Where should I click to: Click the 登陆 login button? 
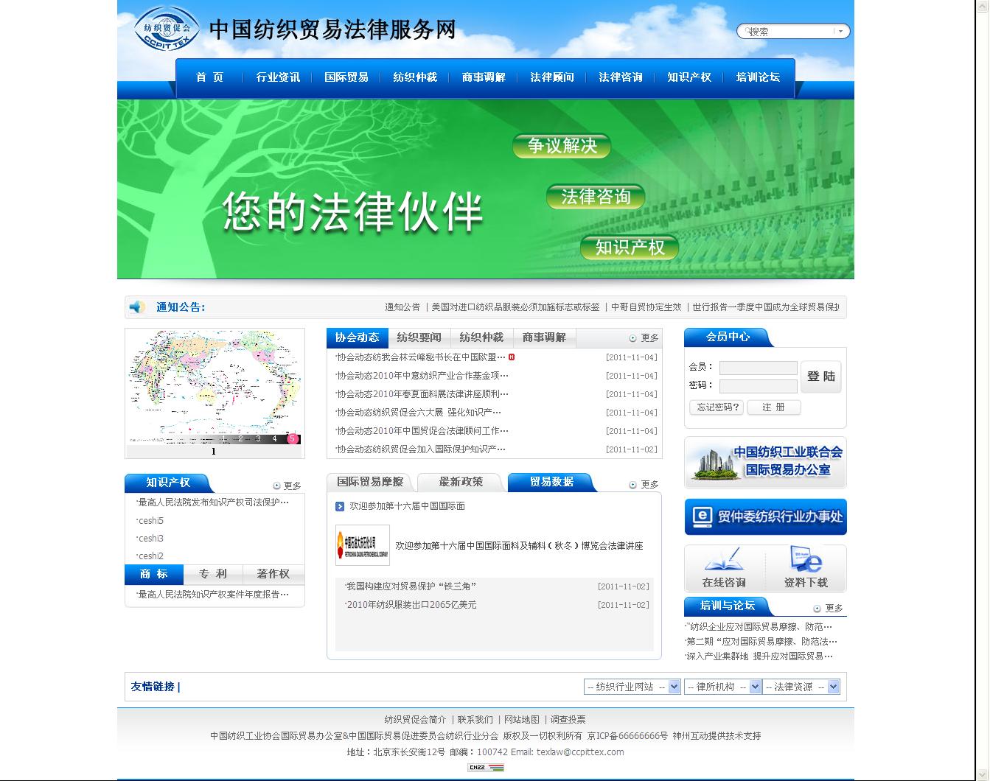(x=821, y=376)
